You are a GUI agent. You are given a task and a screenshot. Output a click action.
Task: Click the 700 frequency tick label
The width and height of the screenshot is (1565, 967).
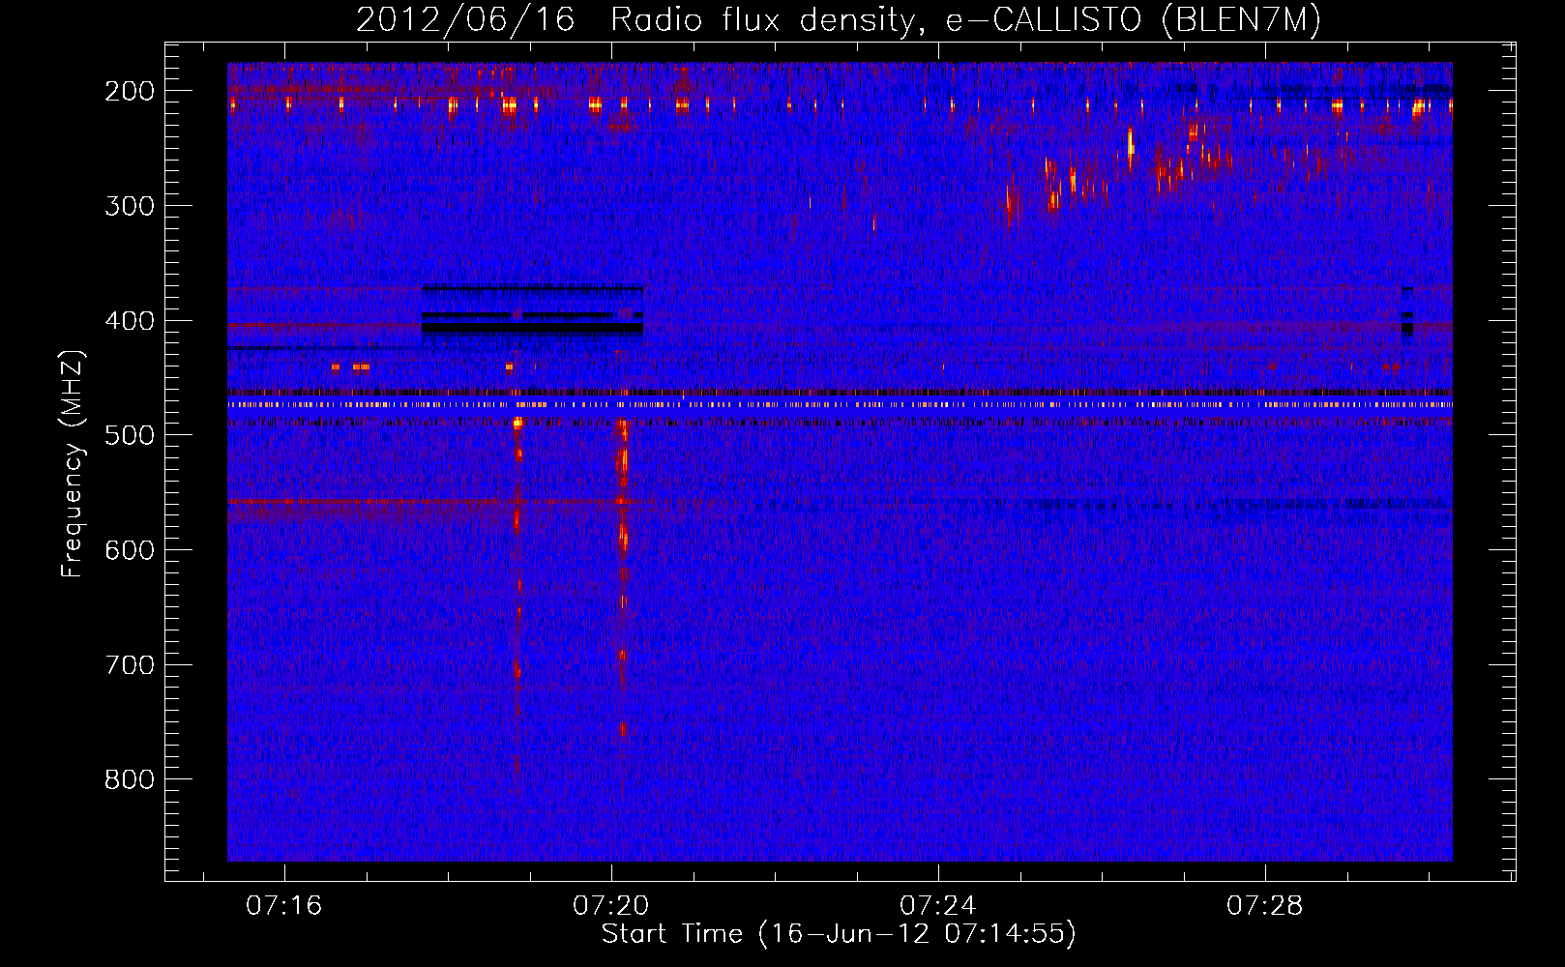pos(129,665)
